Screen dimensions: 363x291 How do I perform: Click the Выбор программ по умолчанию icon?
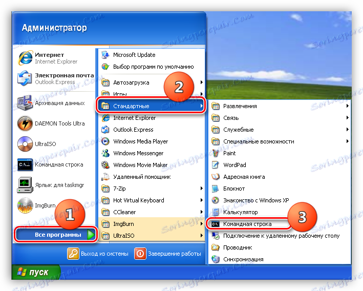coord(105,67)
